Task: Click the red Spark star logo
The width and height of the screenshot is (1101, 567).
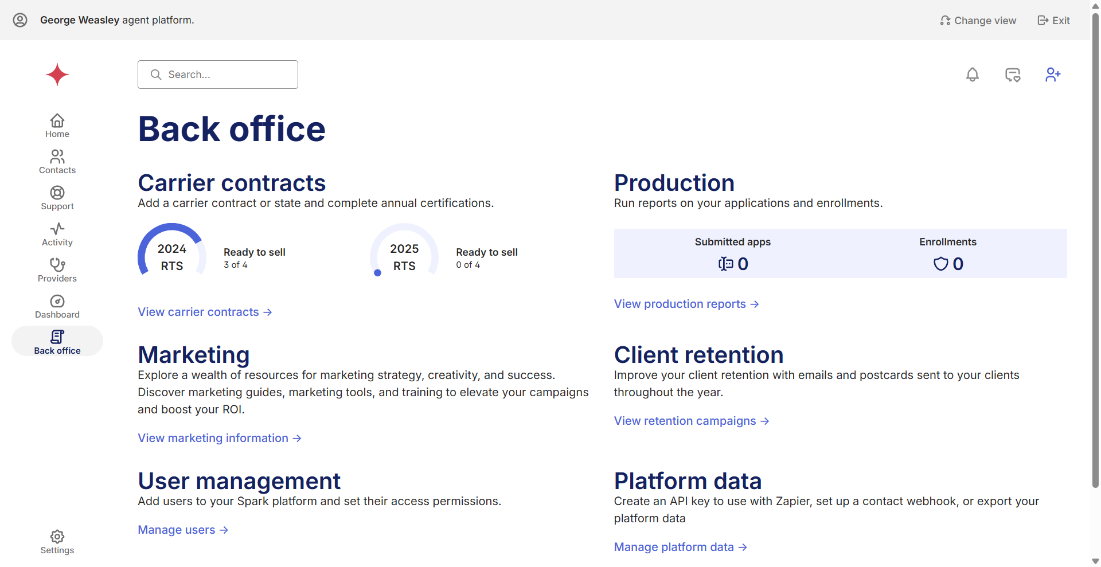Action: tap(57, 75)
